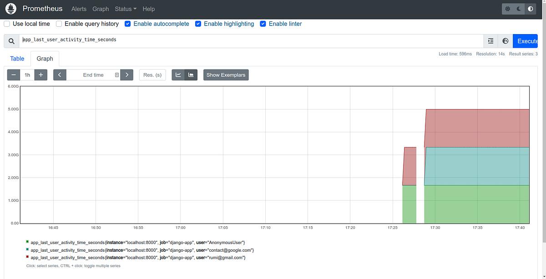
Task: Click the back chevron before End time
Action: coord(60,75)
